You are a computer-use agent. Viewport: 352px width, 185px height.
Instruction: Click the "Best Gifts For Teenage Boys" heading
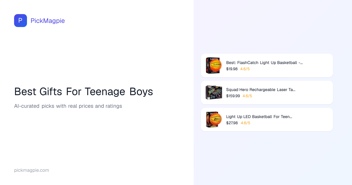click(84, 92)
